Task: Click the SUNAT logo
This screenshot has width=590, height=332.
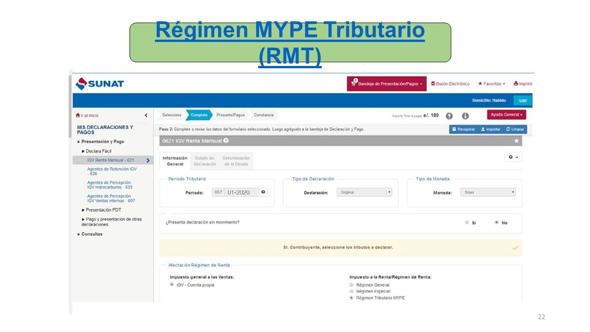Action: click(100, 84)
